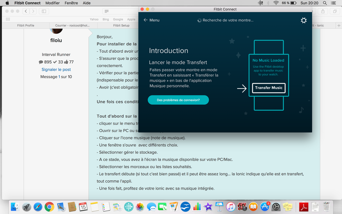Toggle Safari sidebar button
Screen dimensions: 342x214
(44, 11)
